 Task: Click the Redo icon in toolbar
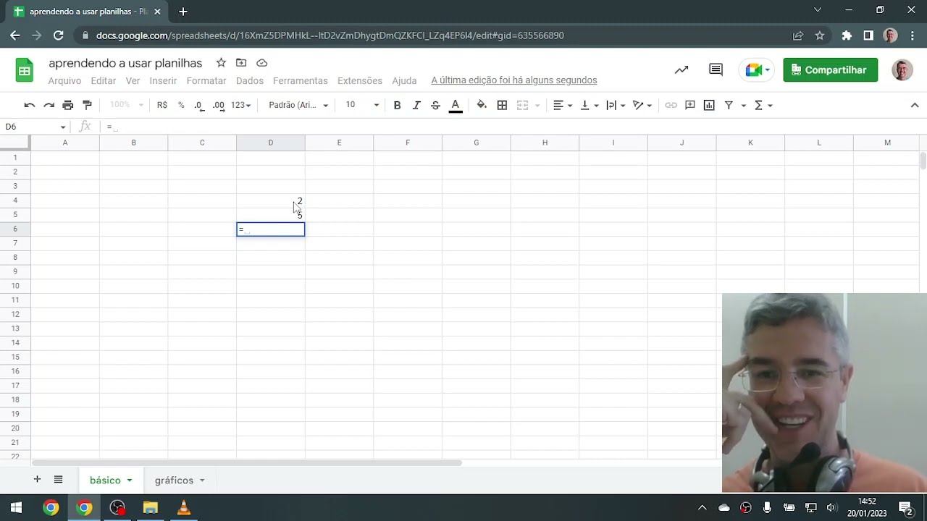[49, 105]
